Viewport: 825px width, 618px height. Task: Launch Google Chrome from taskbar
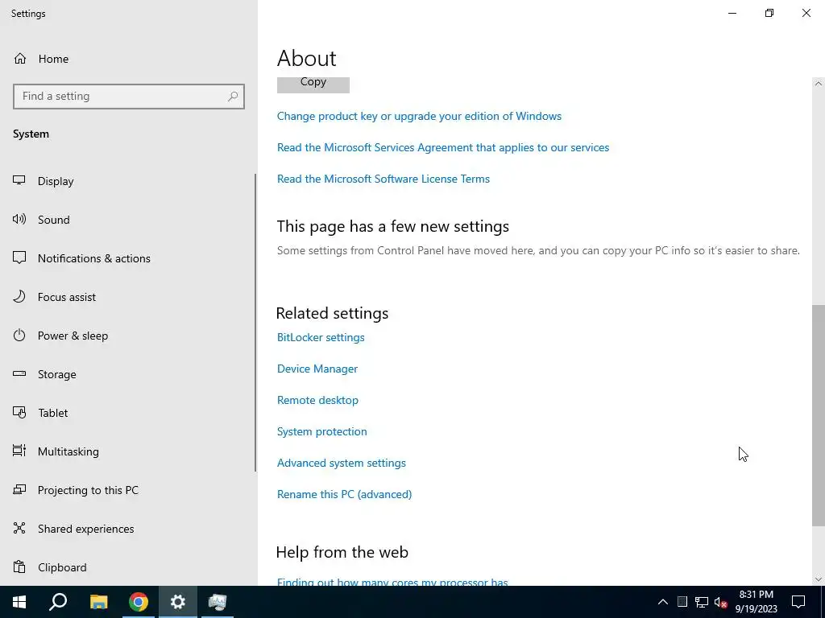click(139, 602)
